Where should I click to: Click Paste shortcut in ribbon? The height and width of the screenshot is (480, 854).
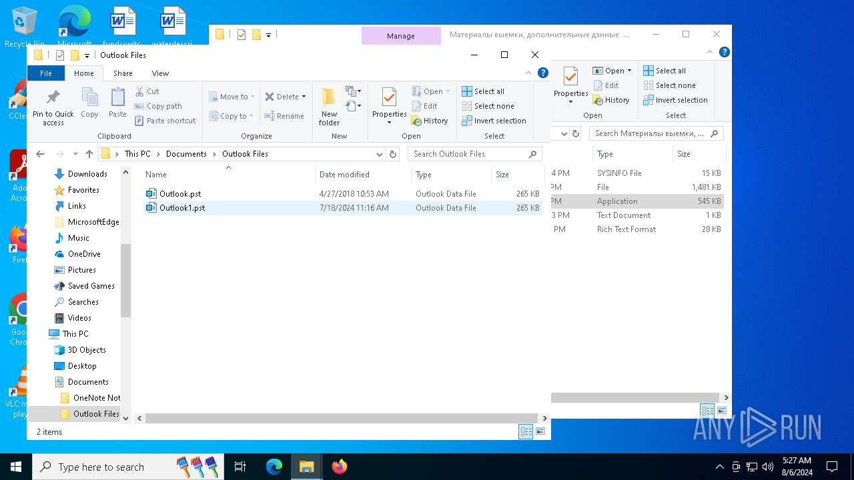click(x=165, y=121)
